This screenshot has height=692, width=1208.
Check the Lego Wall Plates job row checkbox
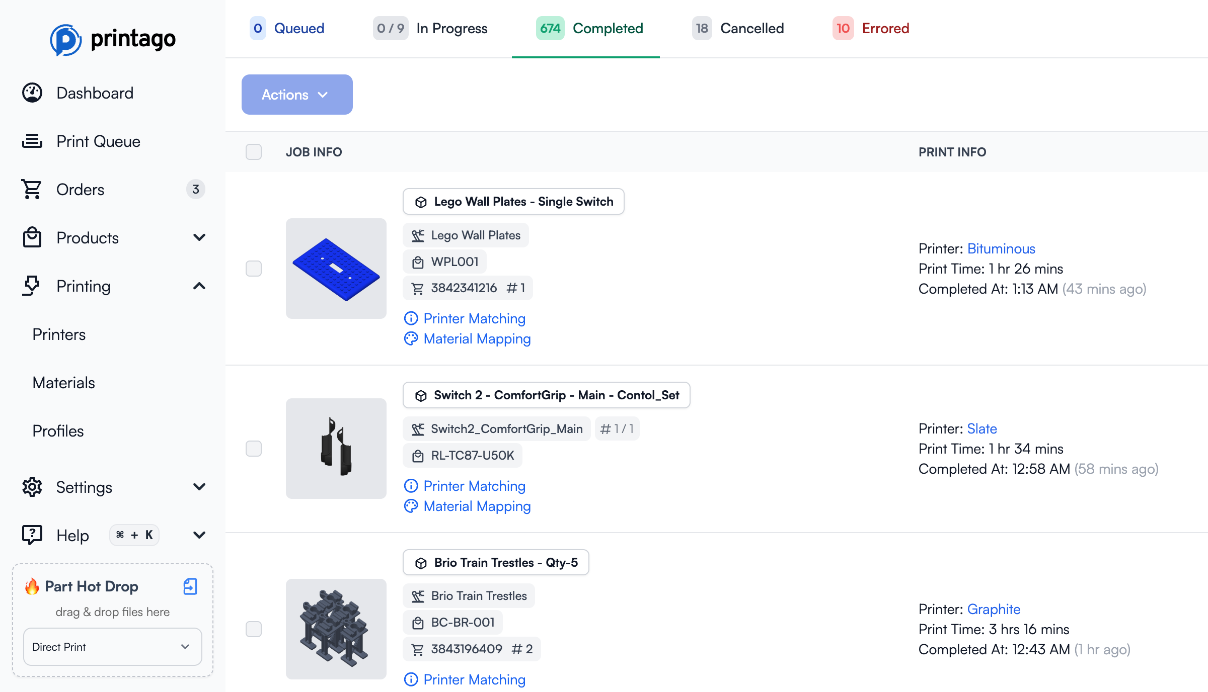[254, 269]
